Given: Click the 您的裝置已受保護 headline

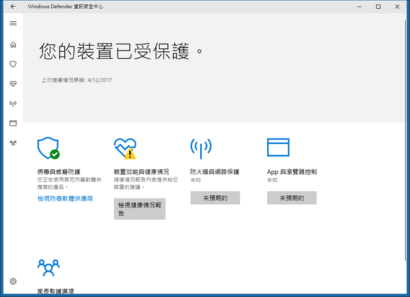Looking at the screenshot, I should pyautogui.click(x=120, y=51).
